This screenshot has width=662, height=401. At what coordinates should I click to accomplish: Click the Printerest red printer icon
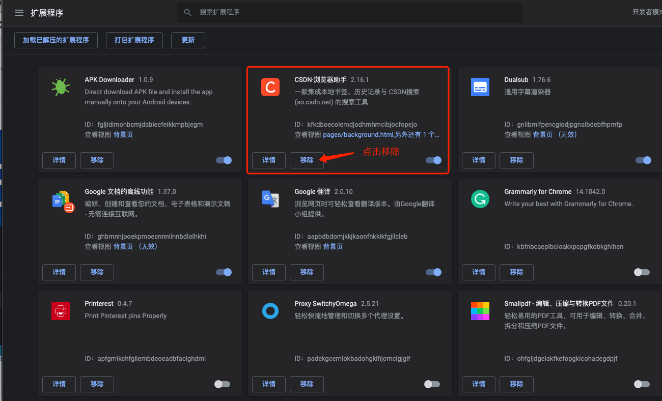click(x=61, y=311)
